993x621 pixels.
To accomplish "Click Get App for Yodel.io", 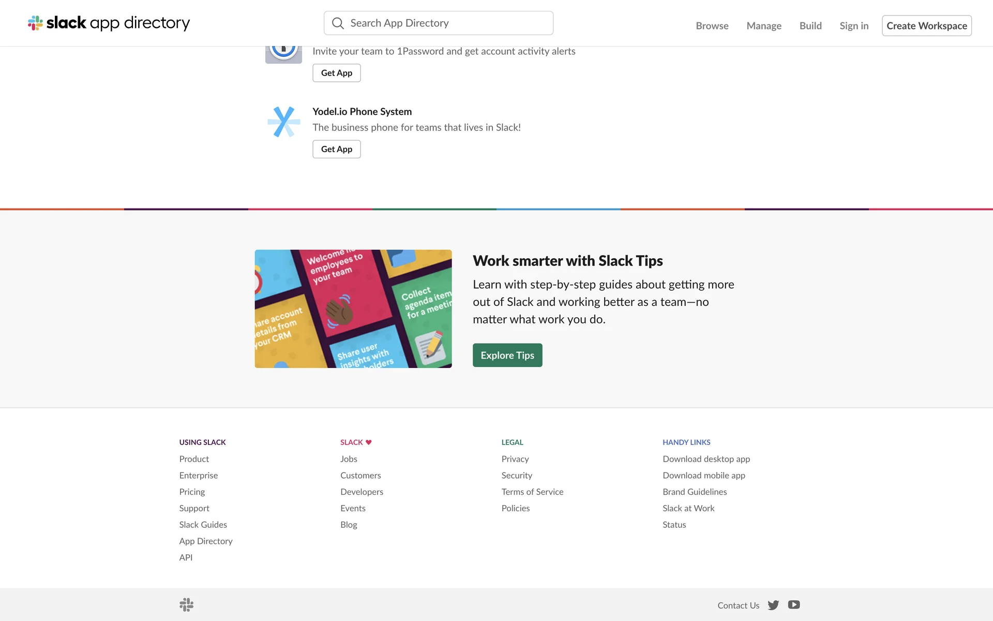I will click(336, 149).
